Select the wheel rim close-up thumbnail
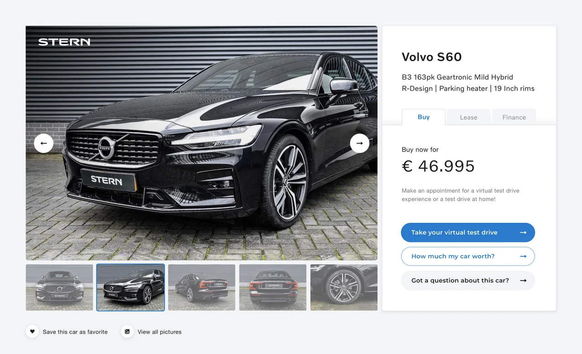Image resolution: width=582 pixels, height=354 pixels. pyautogui.click(x=344, y=287)
